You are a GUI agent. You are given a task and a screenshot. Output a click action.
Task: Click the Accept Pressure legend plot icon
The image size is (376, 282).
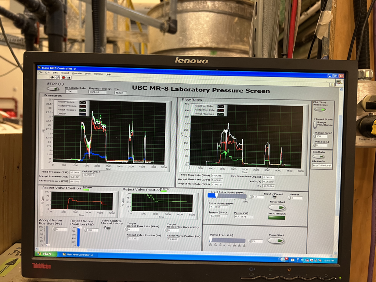[83, 106]
